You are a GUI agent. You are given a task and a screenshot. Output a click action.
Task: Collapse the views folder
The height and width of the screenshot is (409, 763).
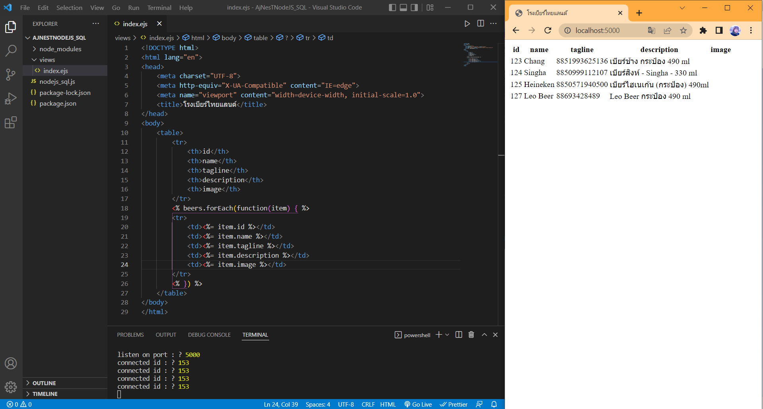(47, 60)
